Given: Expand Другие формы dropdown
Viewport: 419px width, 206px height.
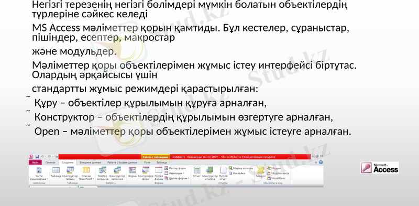Looking at the screenshot, I should (177, 178).
